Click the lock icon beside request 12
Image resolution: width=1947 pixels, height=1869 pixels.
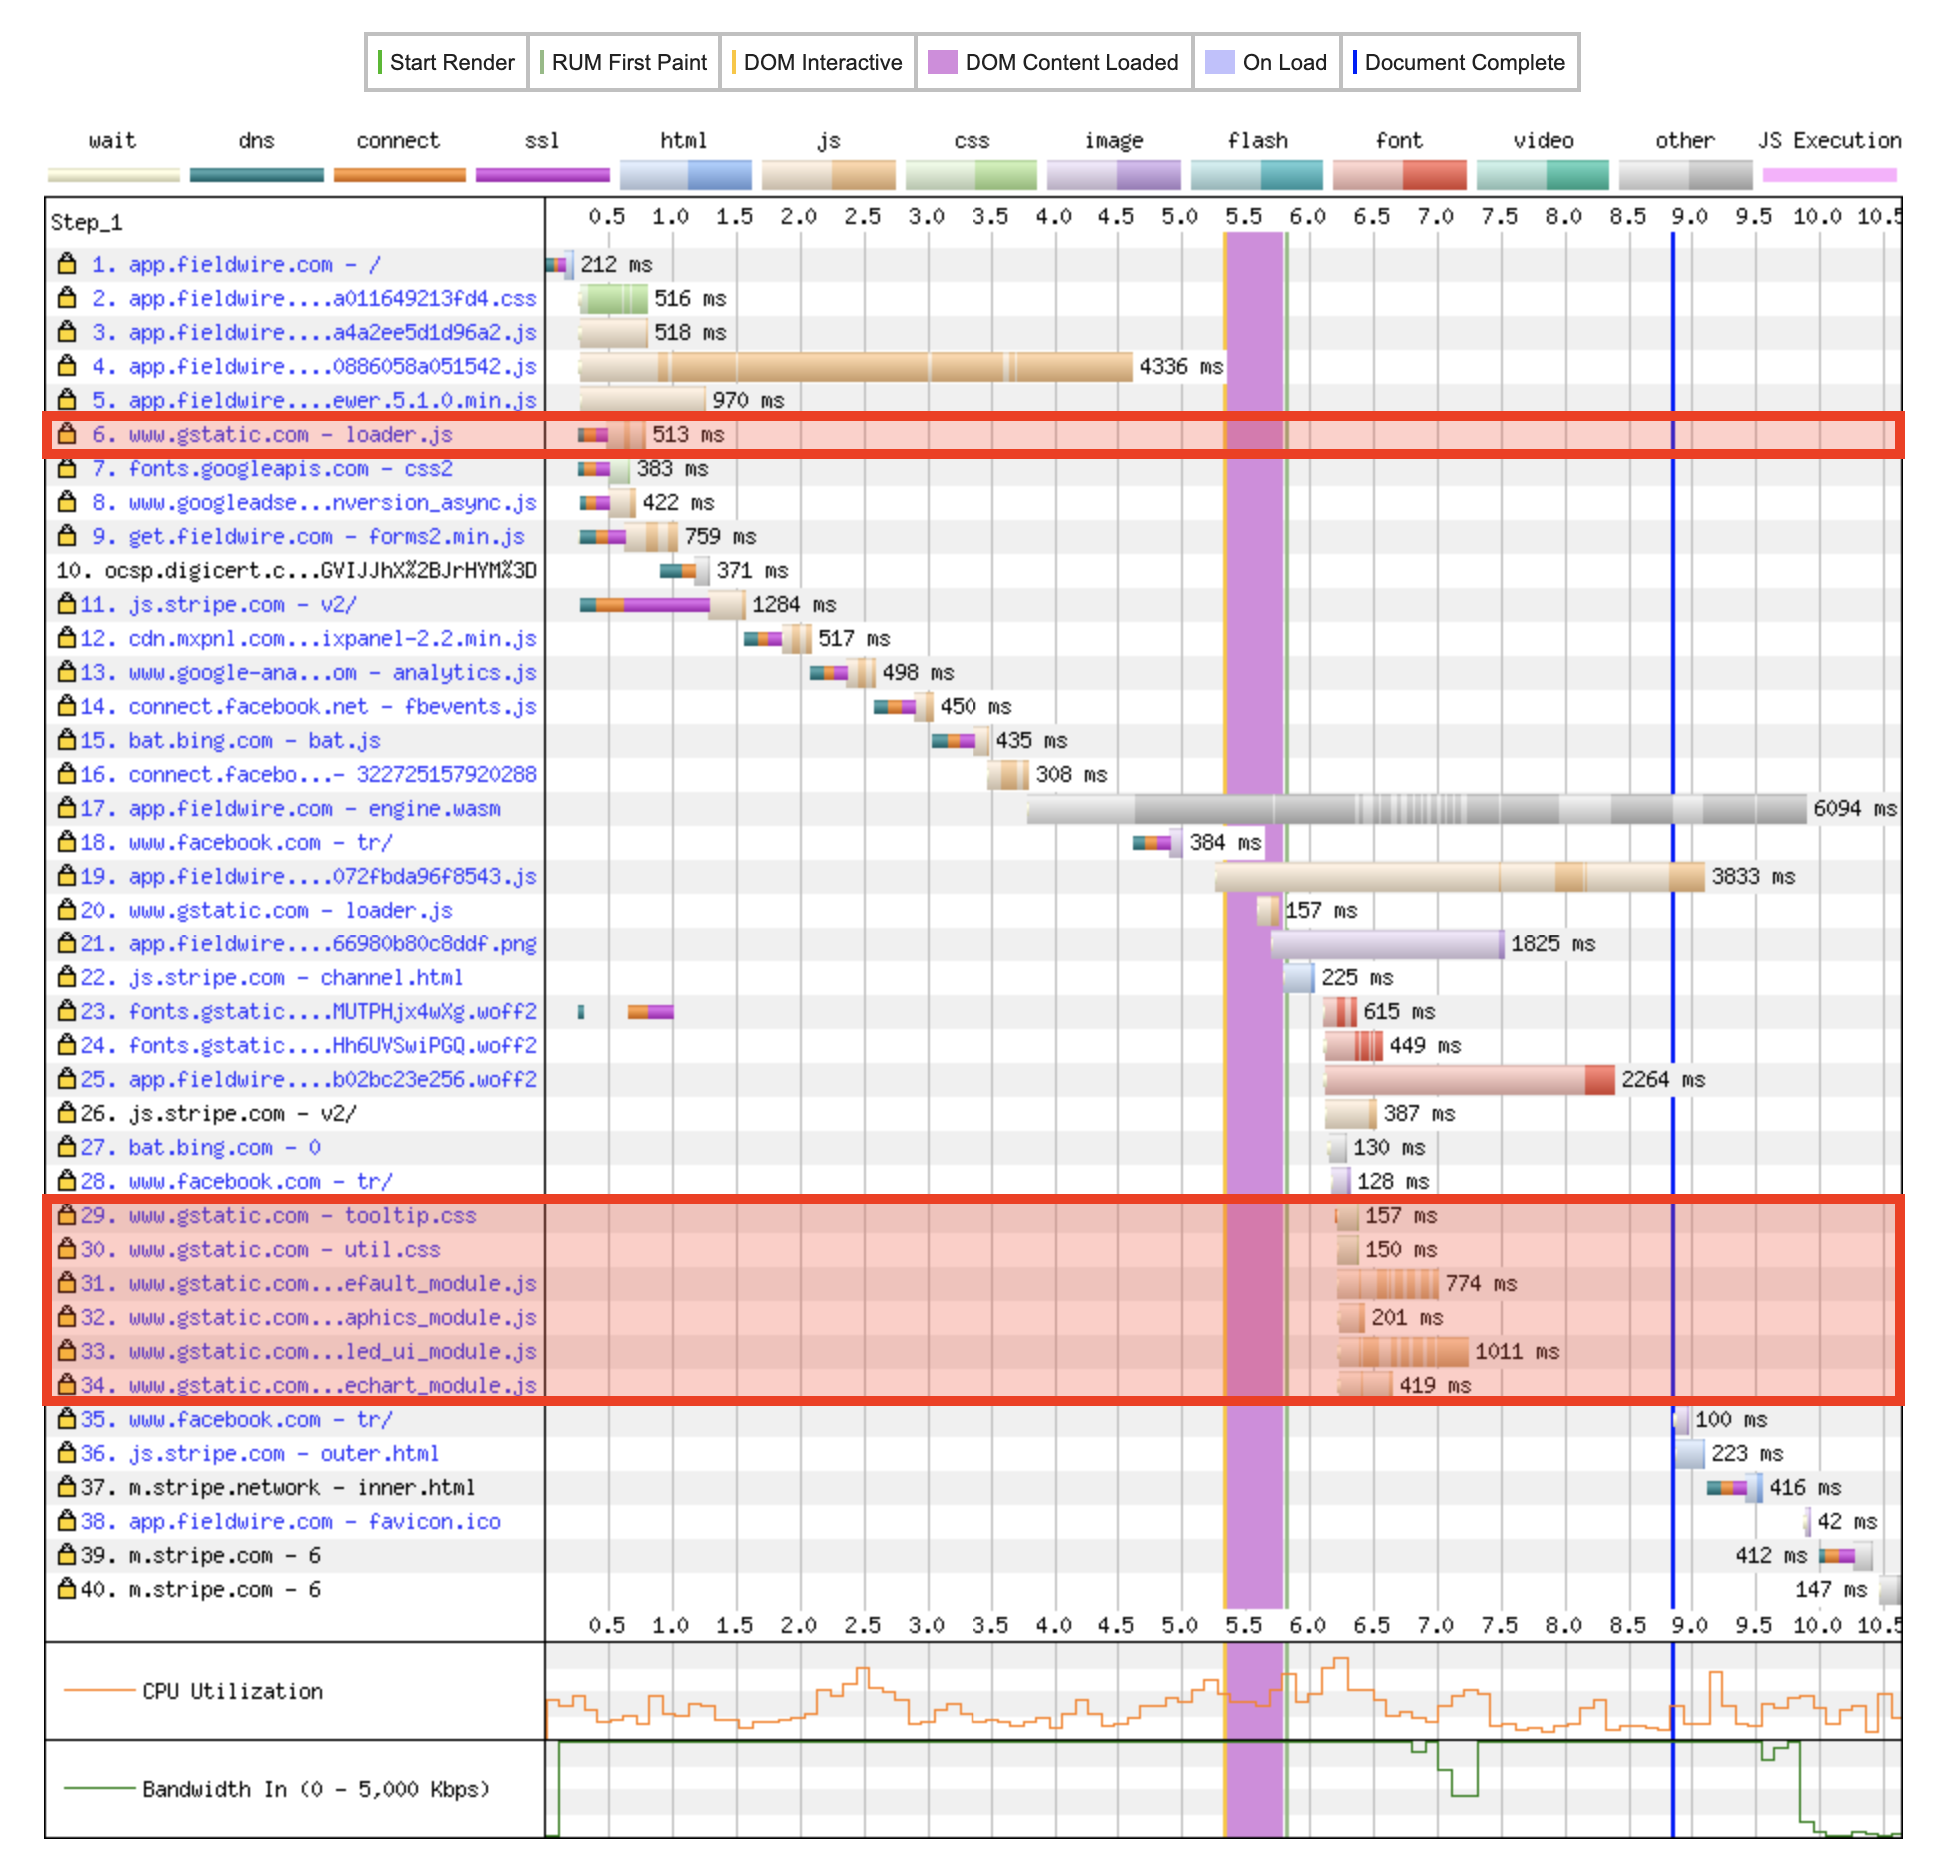(x=67, y=638)
